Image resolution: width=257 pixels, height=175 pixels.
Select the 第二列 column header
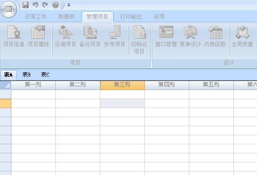[x=78, y=85]
